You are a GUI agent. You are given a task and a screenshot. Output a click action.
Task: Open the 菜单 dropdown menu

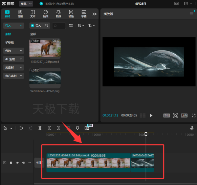tap(26, 4)
